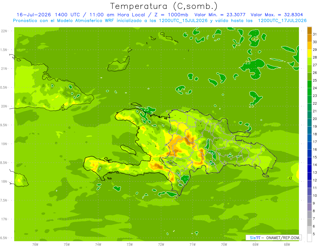Click the 25 contour label on Haiti's north coast
322x248 pixels.
click(x=146, y=109)
